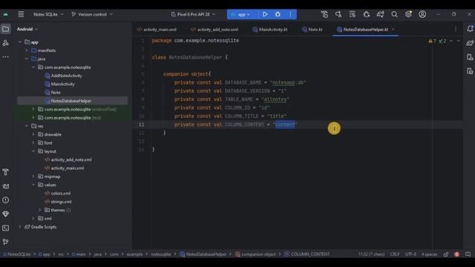Viewport: 475px width, 267px height.
Task: Switch to the activity_add_note.xml tab
Action: [214, 30]
